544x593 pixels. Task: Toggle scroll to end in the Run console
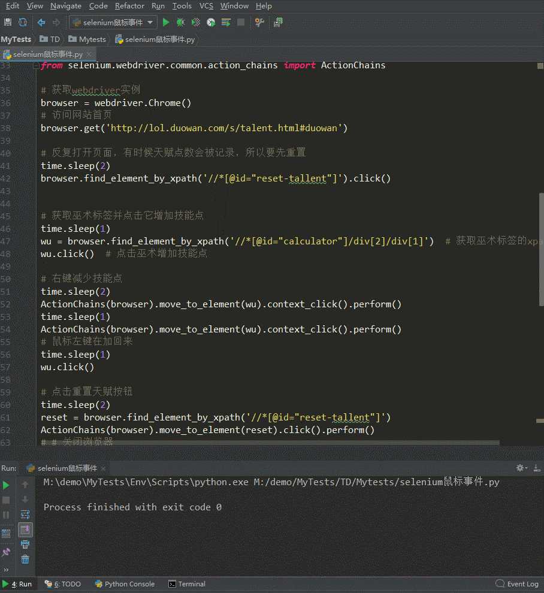[25, 530]
